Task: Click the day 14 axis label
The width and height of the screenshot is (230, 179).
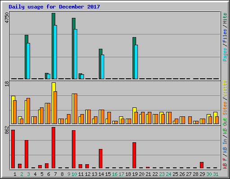Action: 102,174
